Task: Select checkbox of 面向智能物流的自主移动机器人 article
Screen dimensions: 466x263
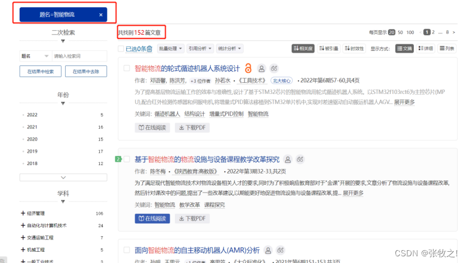Action: [x=127, y=250]
